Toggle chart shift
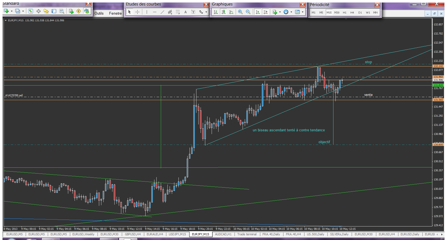Viewport: 447px width, 240px height. pos(265,12)
